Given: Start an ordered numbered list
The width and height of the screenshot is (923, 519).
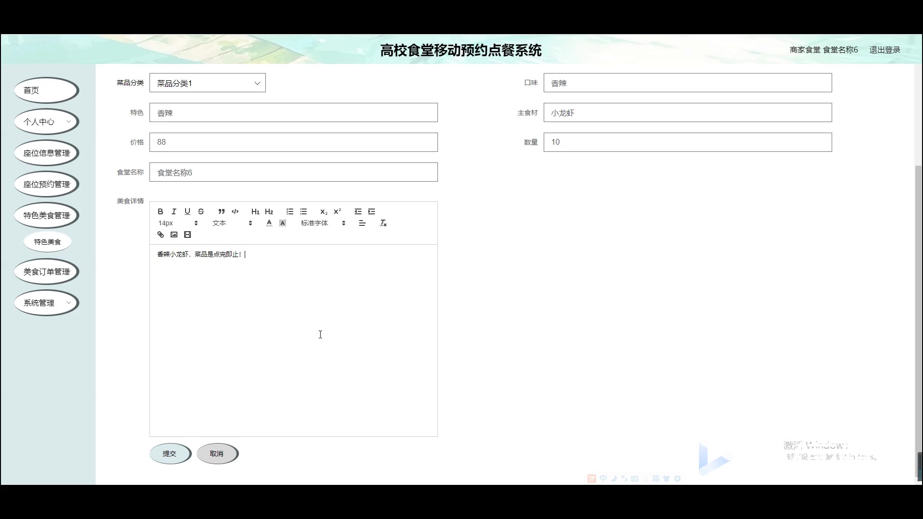Looking at the screenshot, I should coord(290,211).
